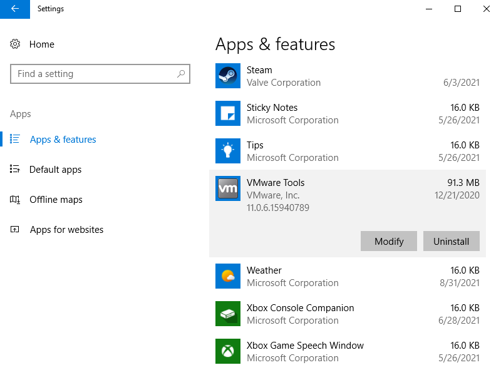The width and height of the screenshot is (501, 375).
Task: Open Offline maps settings
Action: pos(56,200)
